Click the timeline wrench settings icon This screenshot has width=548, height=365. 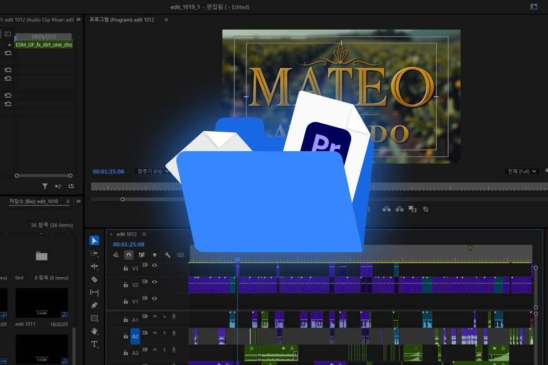click(167, 255)
